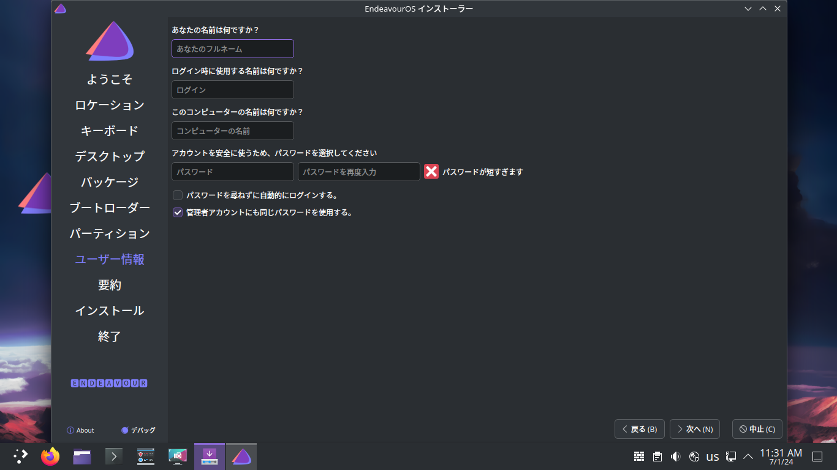Click the パスワード input field
This screenshot has width=837, height=470.
click(233, 172)
